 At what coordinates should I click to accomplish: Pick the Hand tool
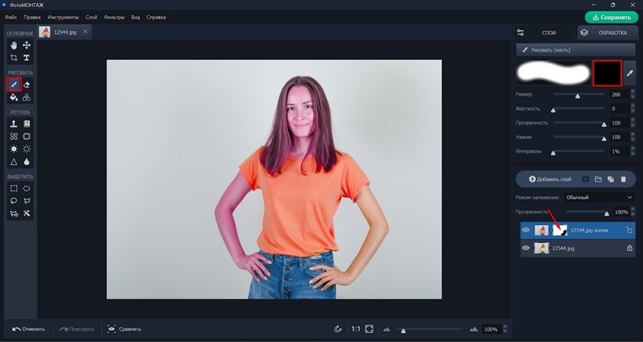(x=14, y=46)
